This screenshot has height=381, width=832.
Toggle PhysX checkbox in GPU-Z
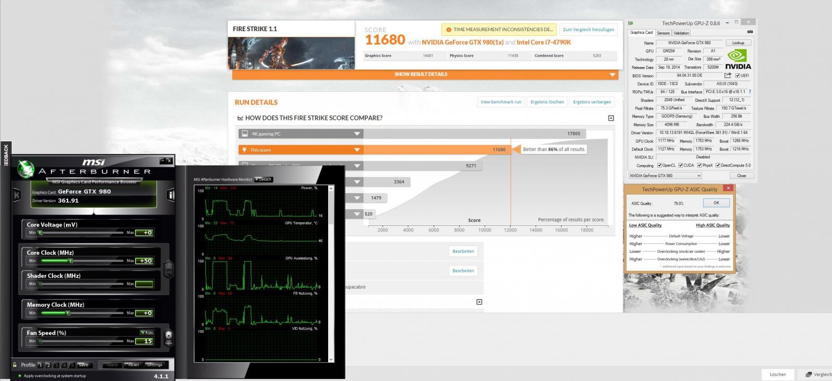tap(699, 166)
